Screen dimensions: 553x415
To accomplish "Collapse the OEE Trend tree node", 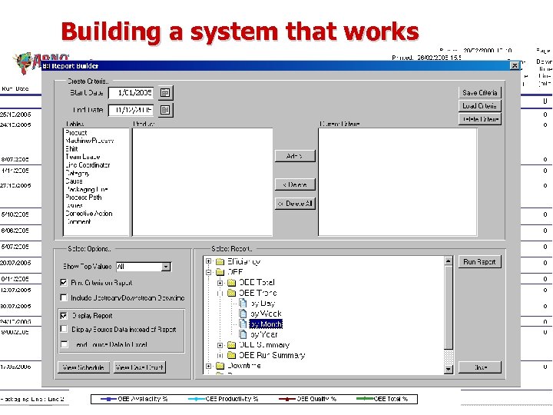I will (220, 293).
